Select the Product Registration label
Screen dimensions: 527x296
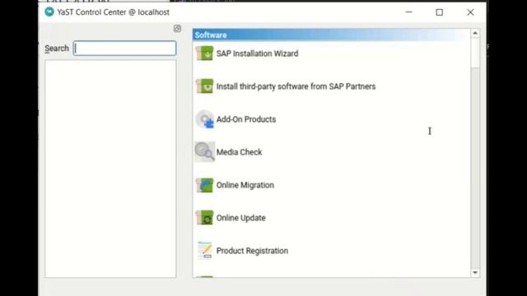click(x=252, y=251)
